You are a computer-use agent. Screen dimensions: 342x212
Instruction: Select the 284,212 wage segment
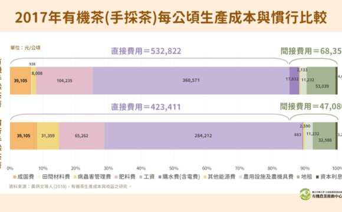[203, 136]
